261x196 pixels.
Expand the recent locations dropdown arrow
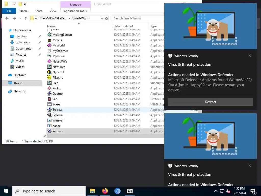[x=20, y=18]
